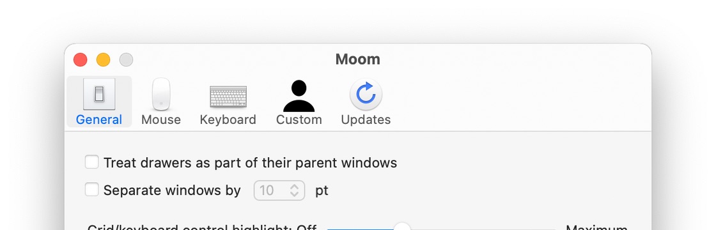Increase separation value with stepper up arrow
The image size is (716, 230).
coord(295,187)
